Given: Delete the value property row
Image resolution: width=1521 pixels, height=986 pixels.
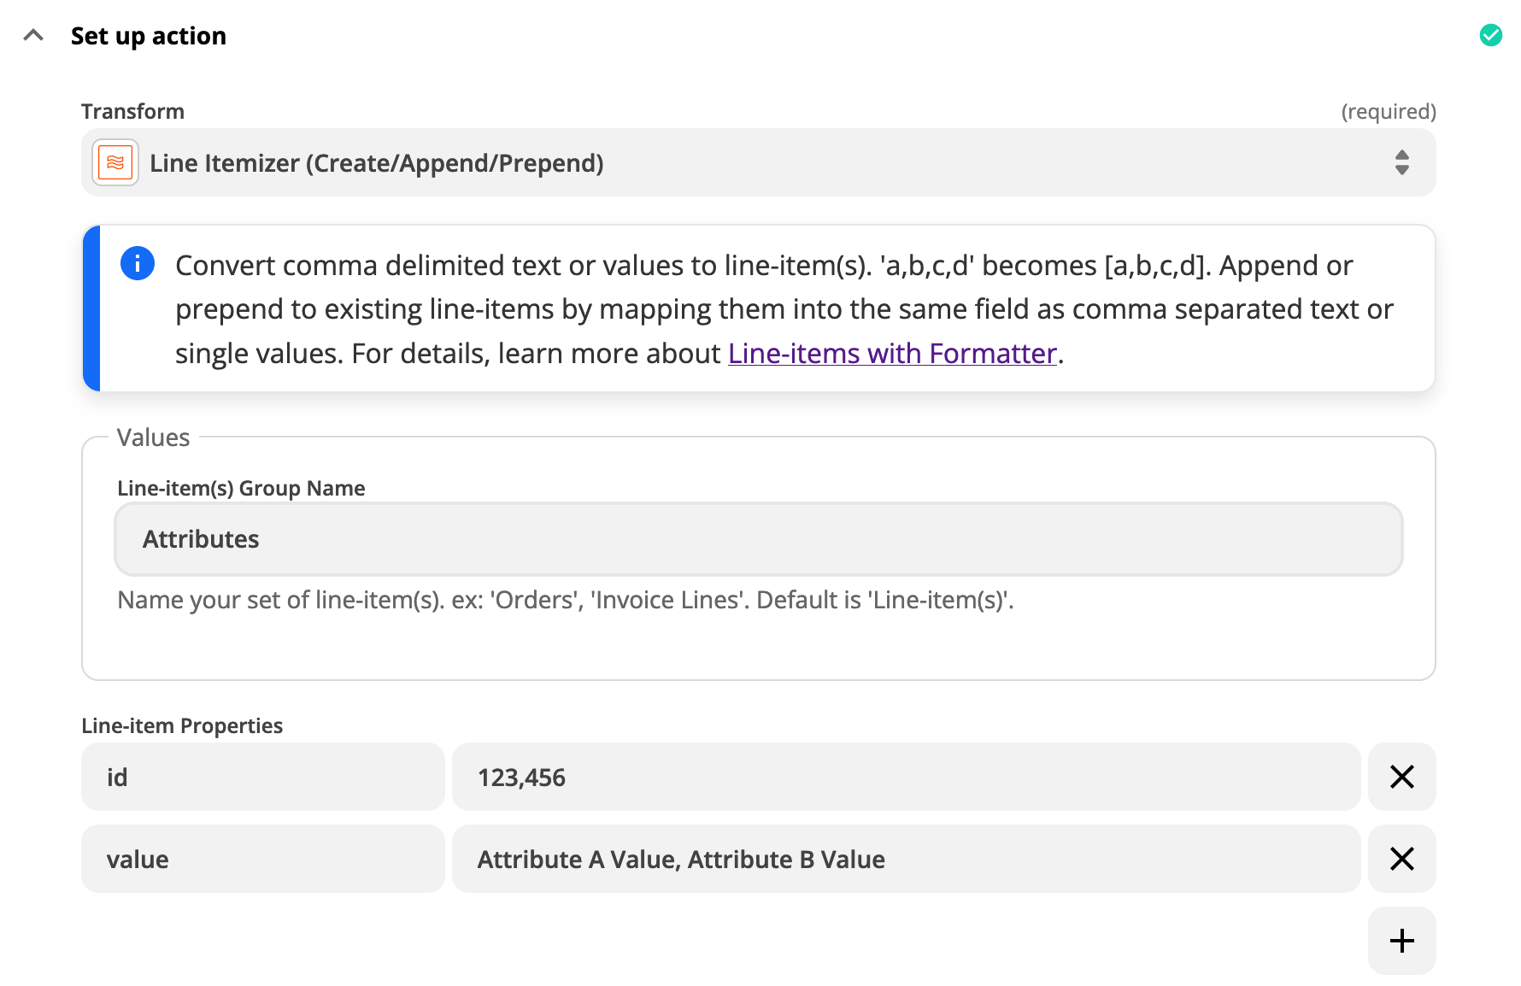Looking at the screenshot, I should (1401, 859).
